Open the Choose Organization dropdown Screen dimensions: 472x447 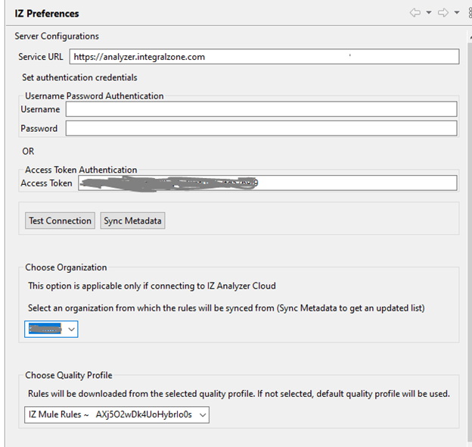51,329
